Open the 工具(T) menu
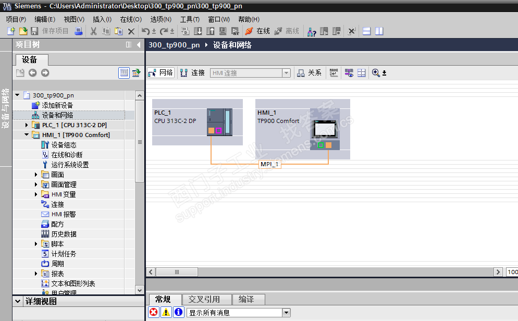Viewport: 518px width, 321px height. pos(190,19)
